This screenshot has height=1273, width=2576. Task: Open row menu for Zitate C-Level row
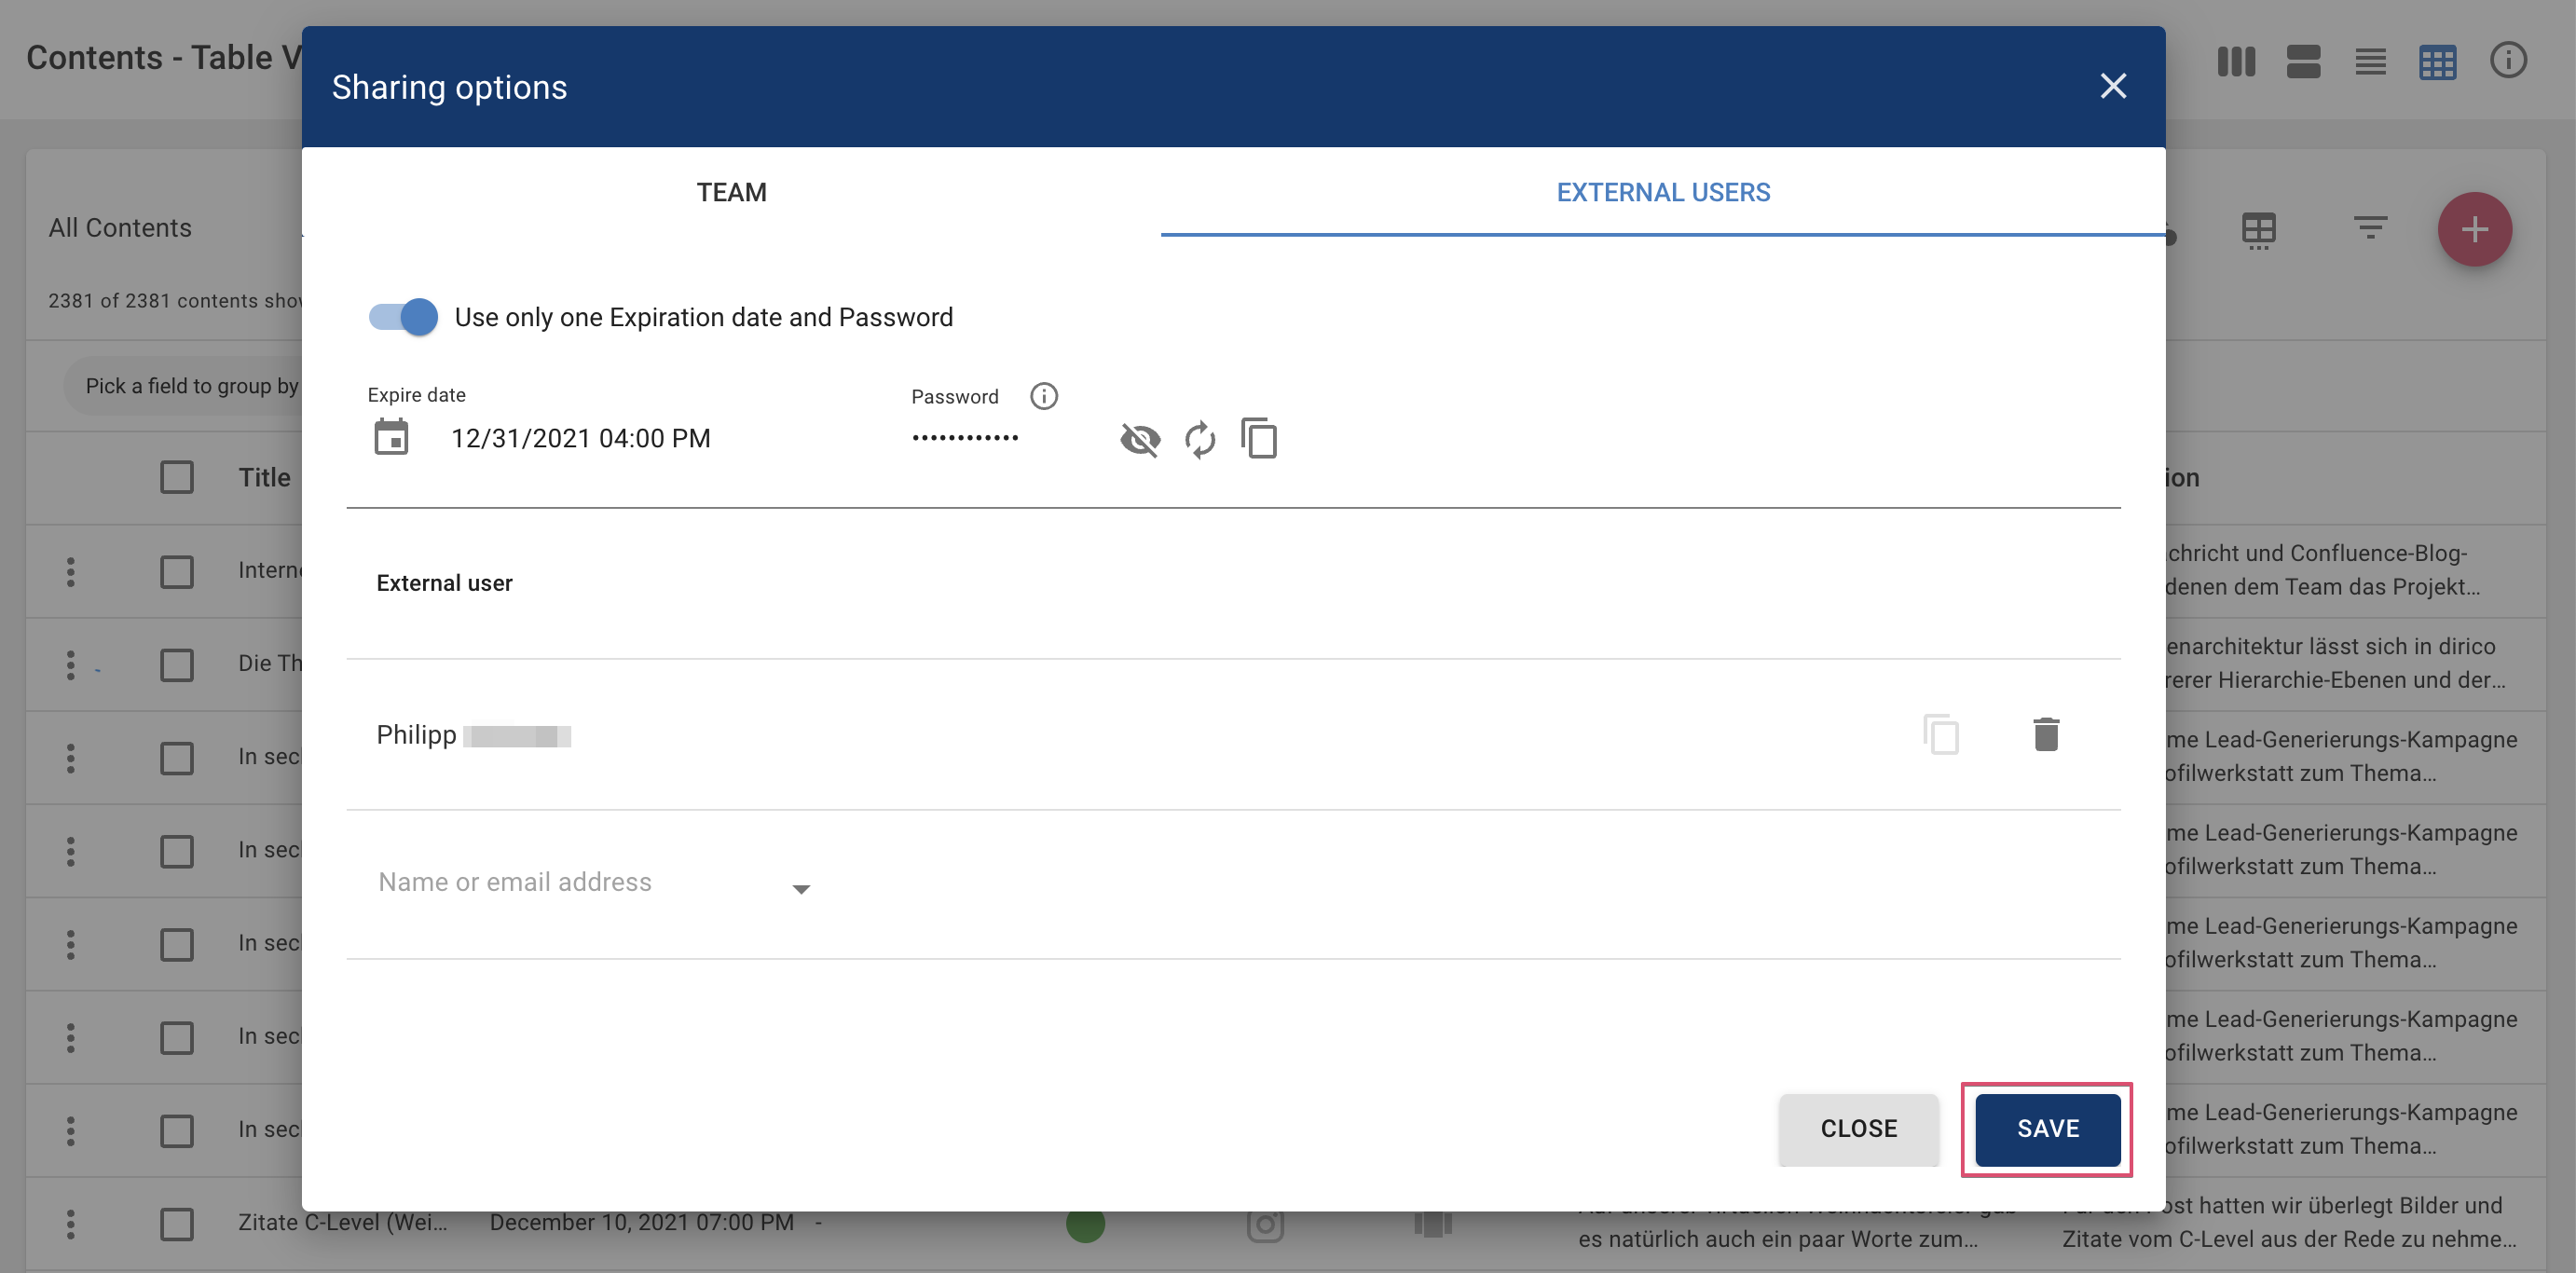(x=70, y=1224)
